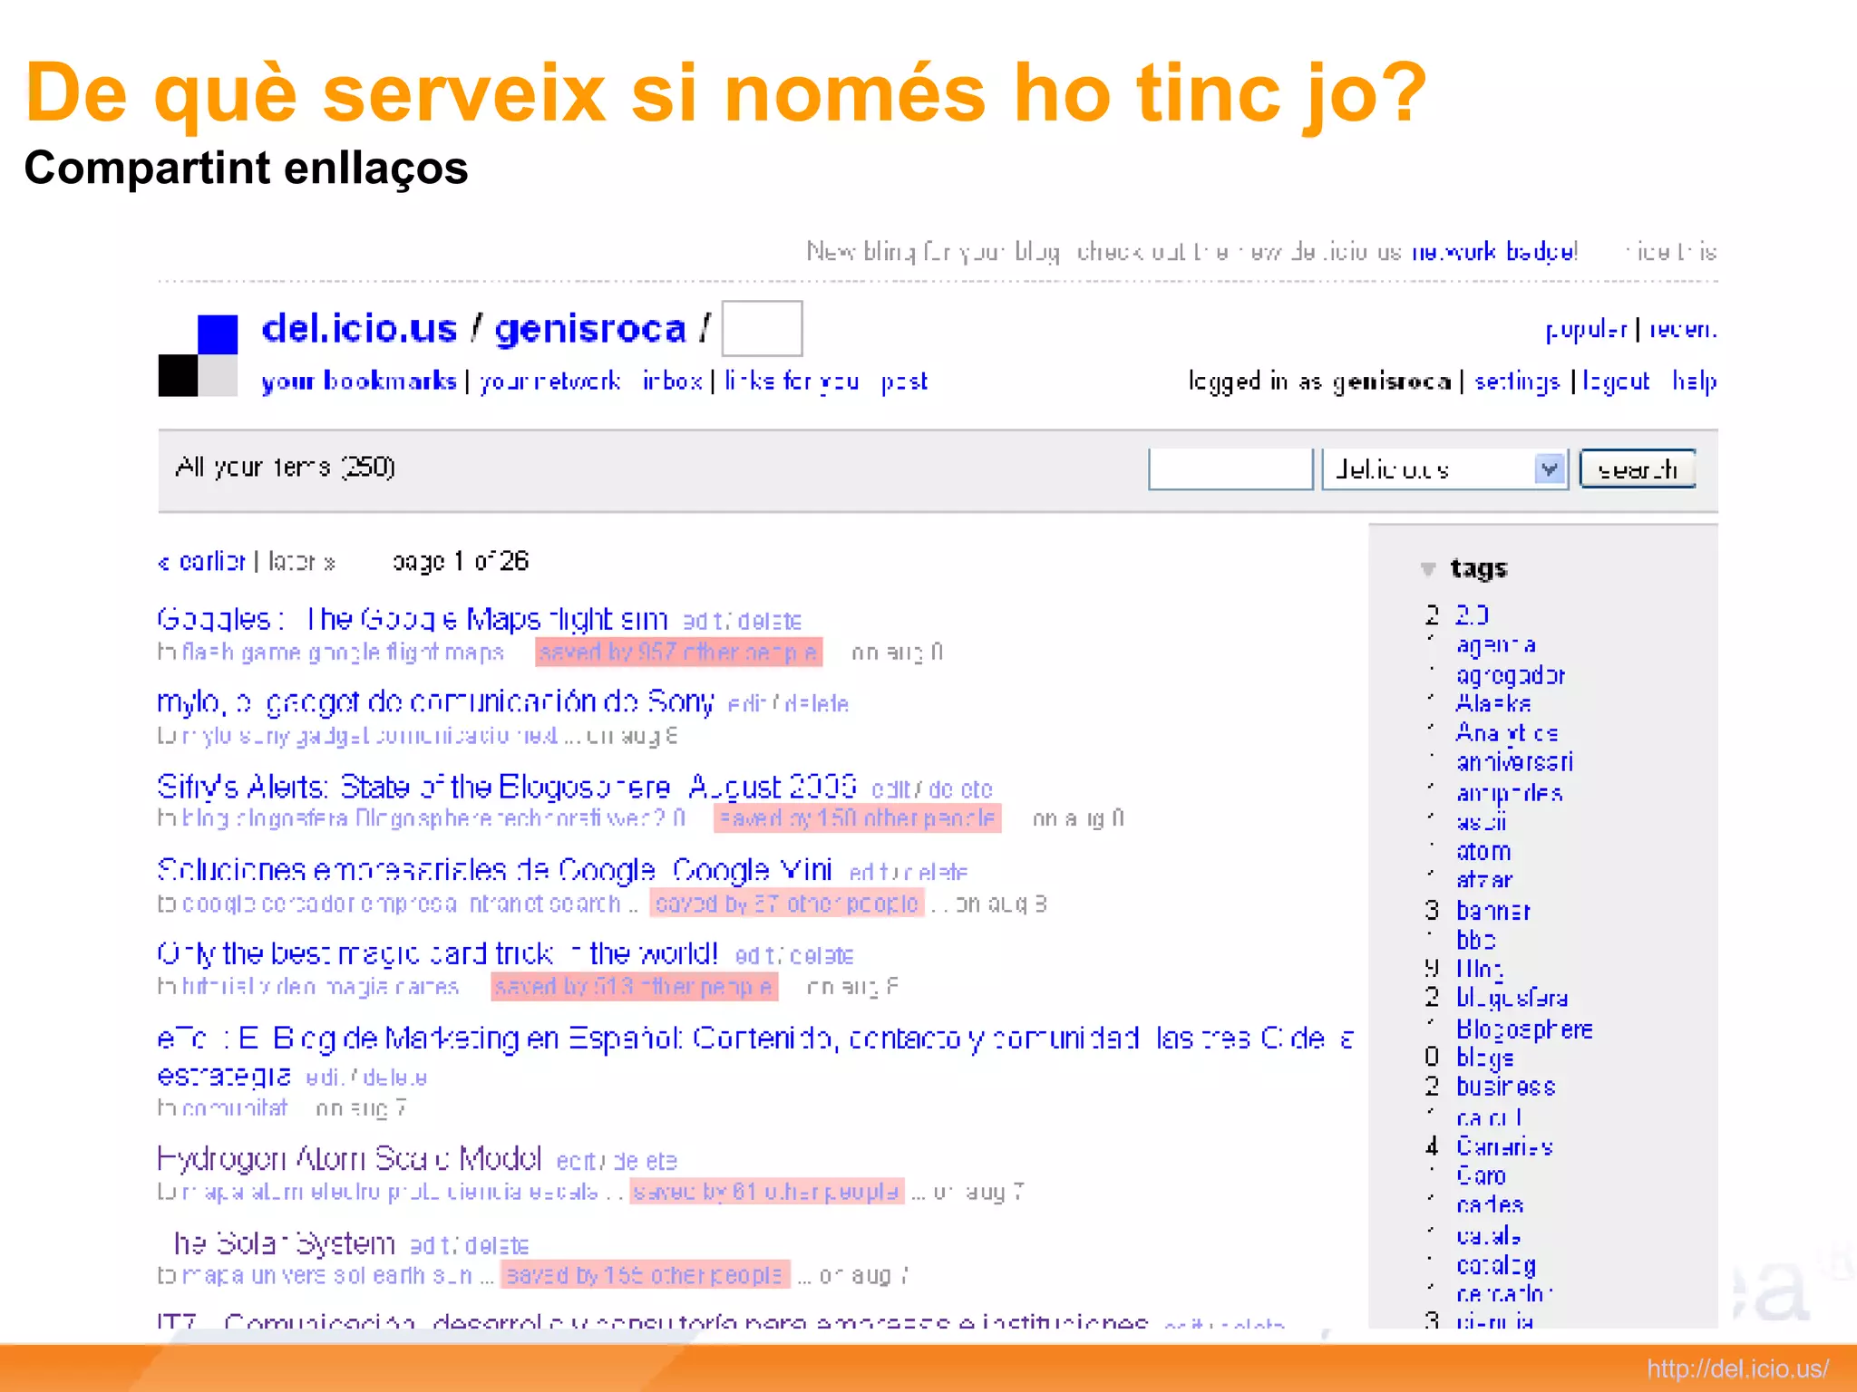Viewport: 1857px width, 1392px height.
Task: Select the ascii tag
Action: [1482, 822]
